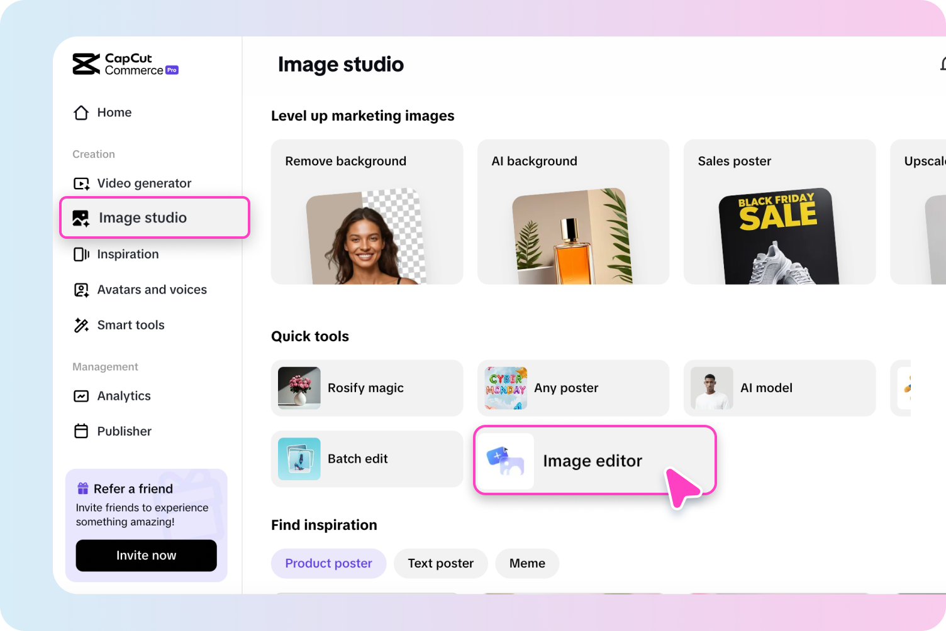
Task: Enable the Meme inspiration filter
Action: 527,563
